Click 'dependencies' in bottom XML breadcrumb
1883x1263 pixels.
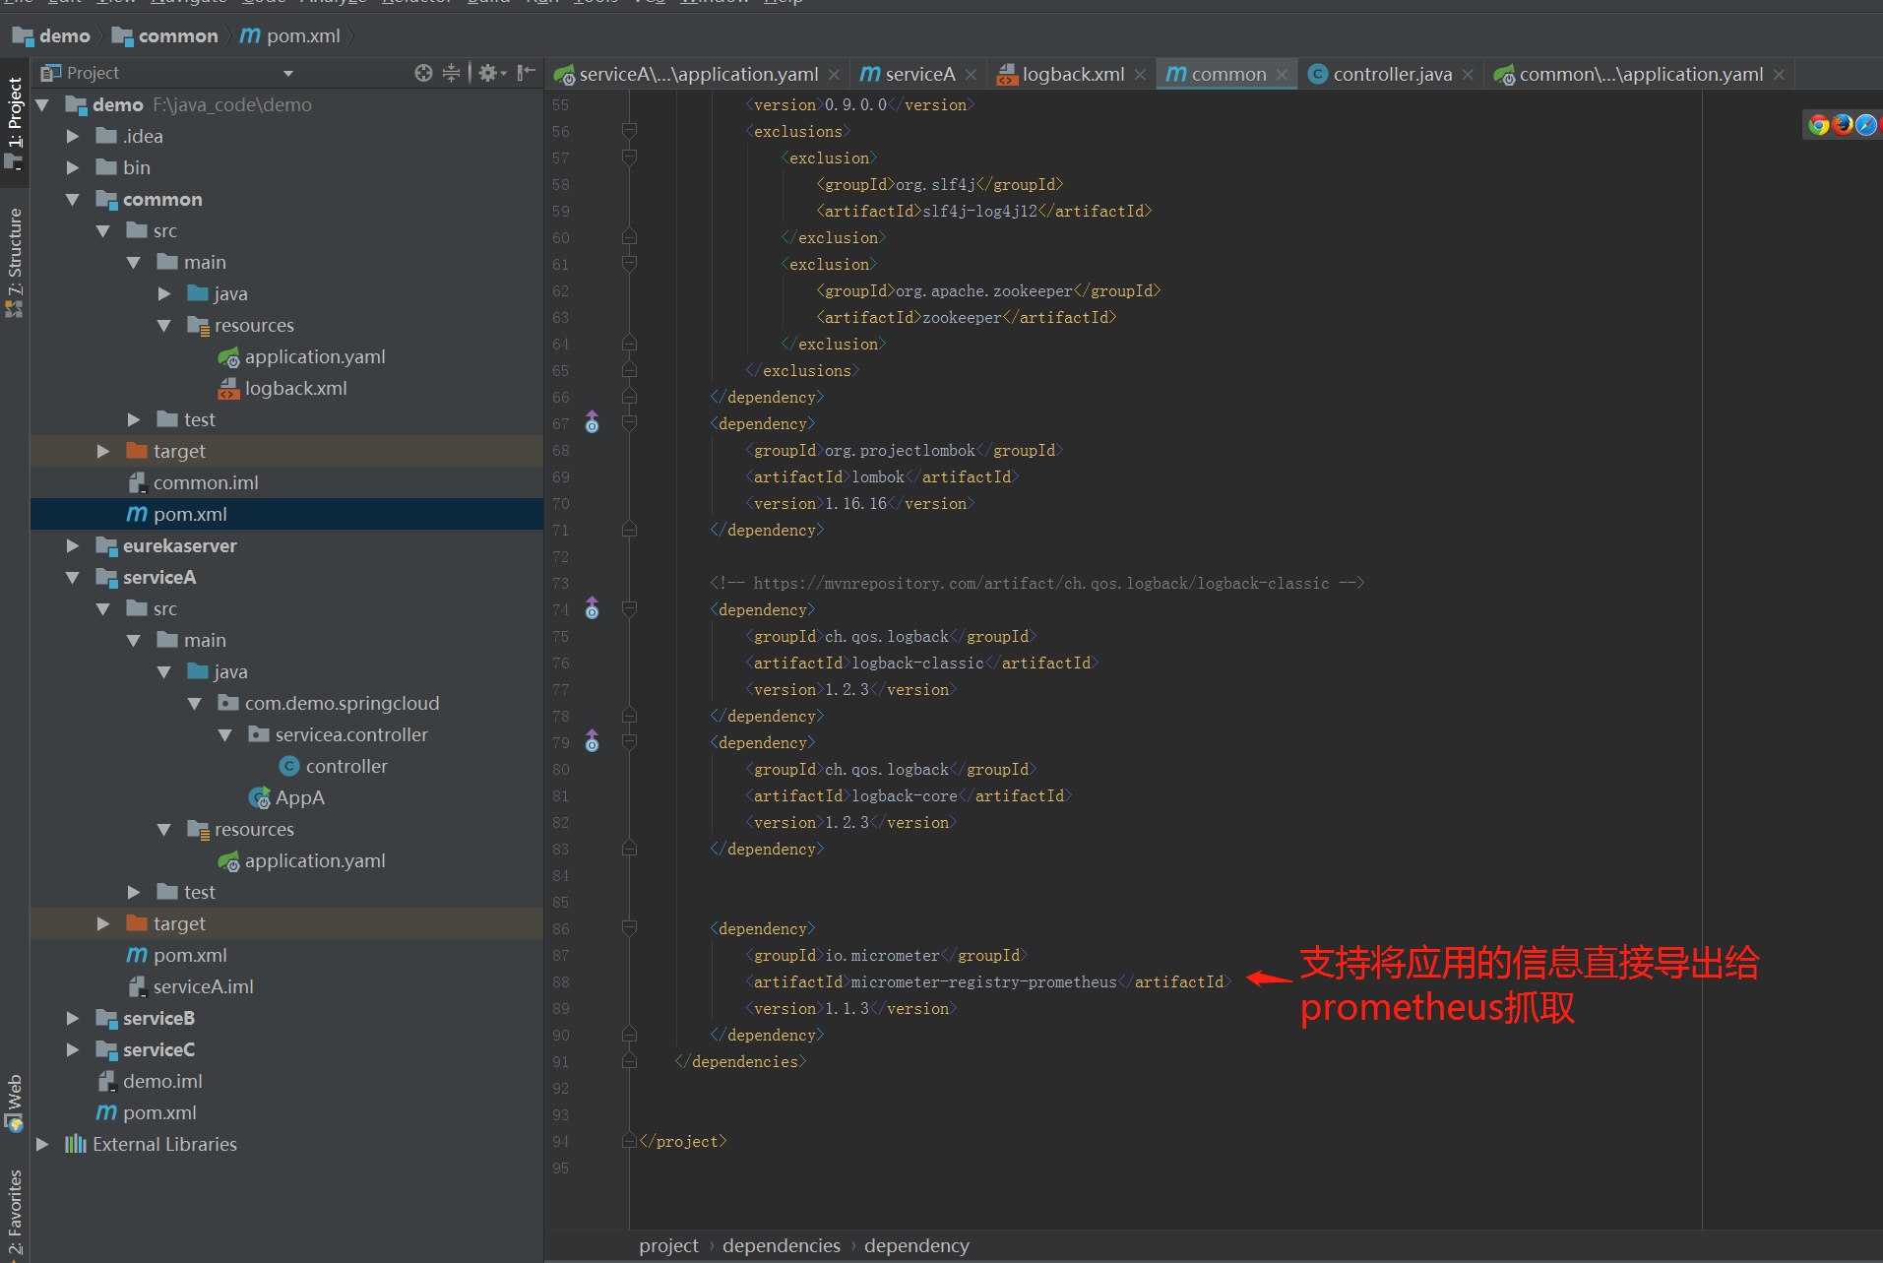click(781, 1245)
